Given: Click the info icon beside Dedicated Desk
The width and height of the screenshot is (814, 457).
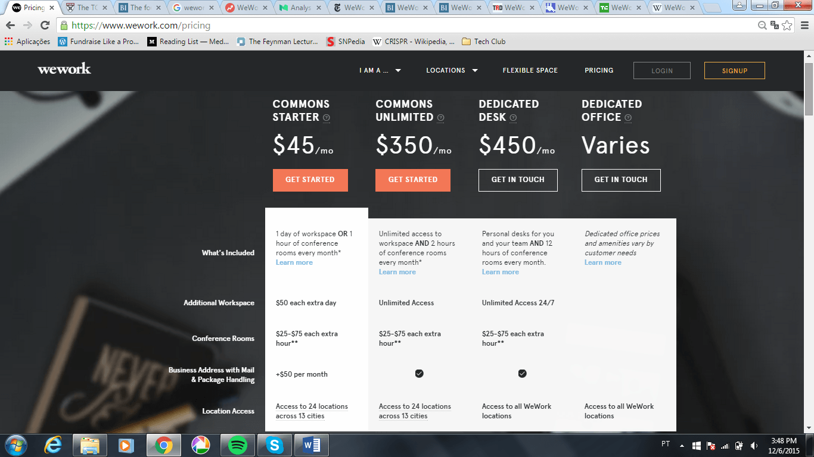Looking at the screenshot, I should click(513, 118).
